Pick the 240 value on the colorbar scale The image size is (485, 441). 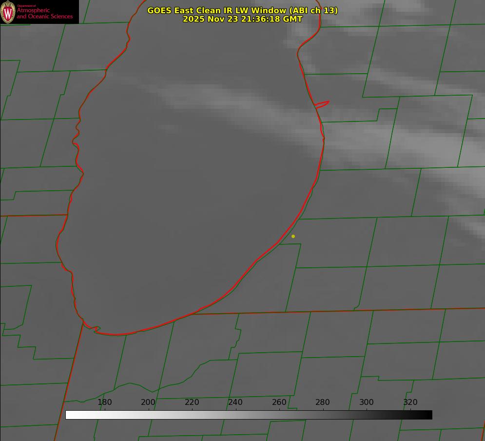[x=235, y=402]
